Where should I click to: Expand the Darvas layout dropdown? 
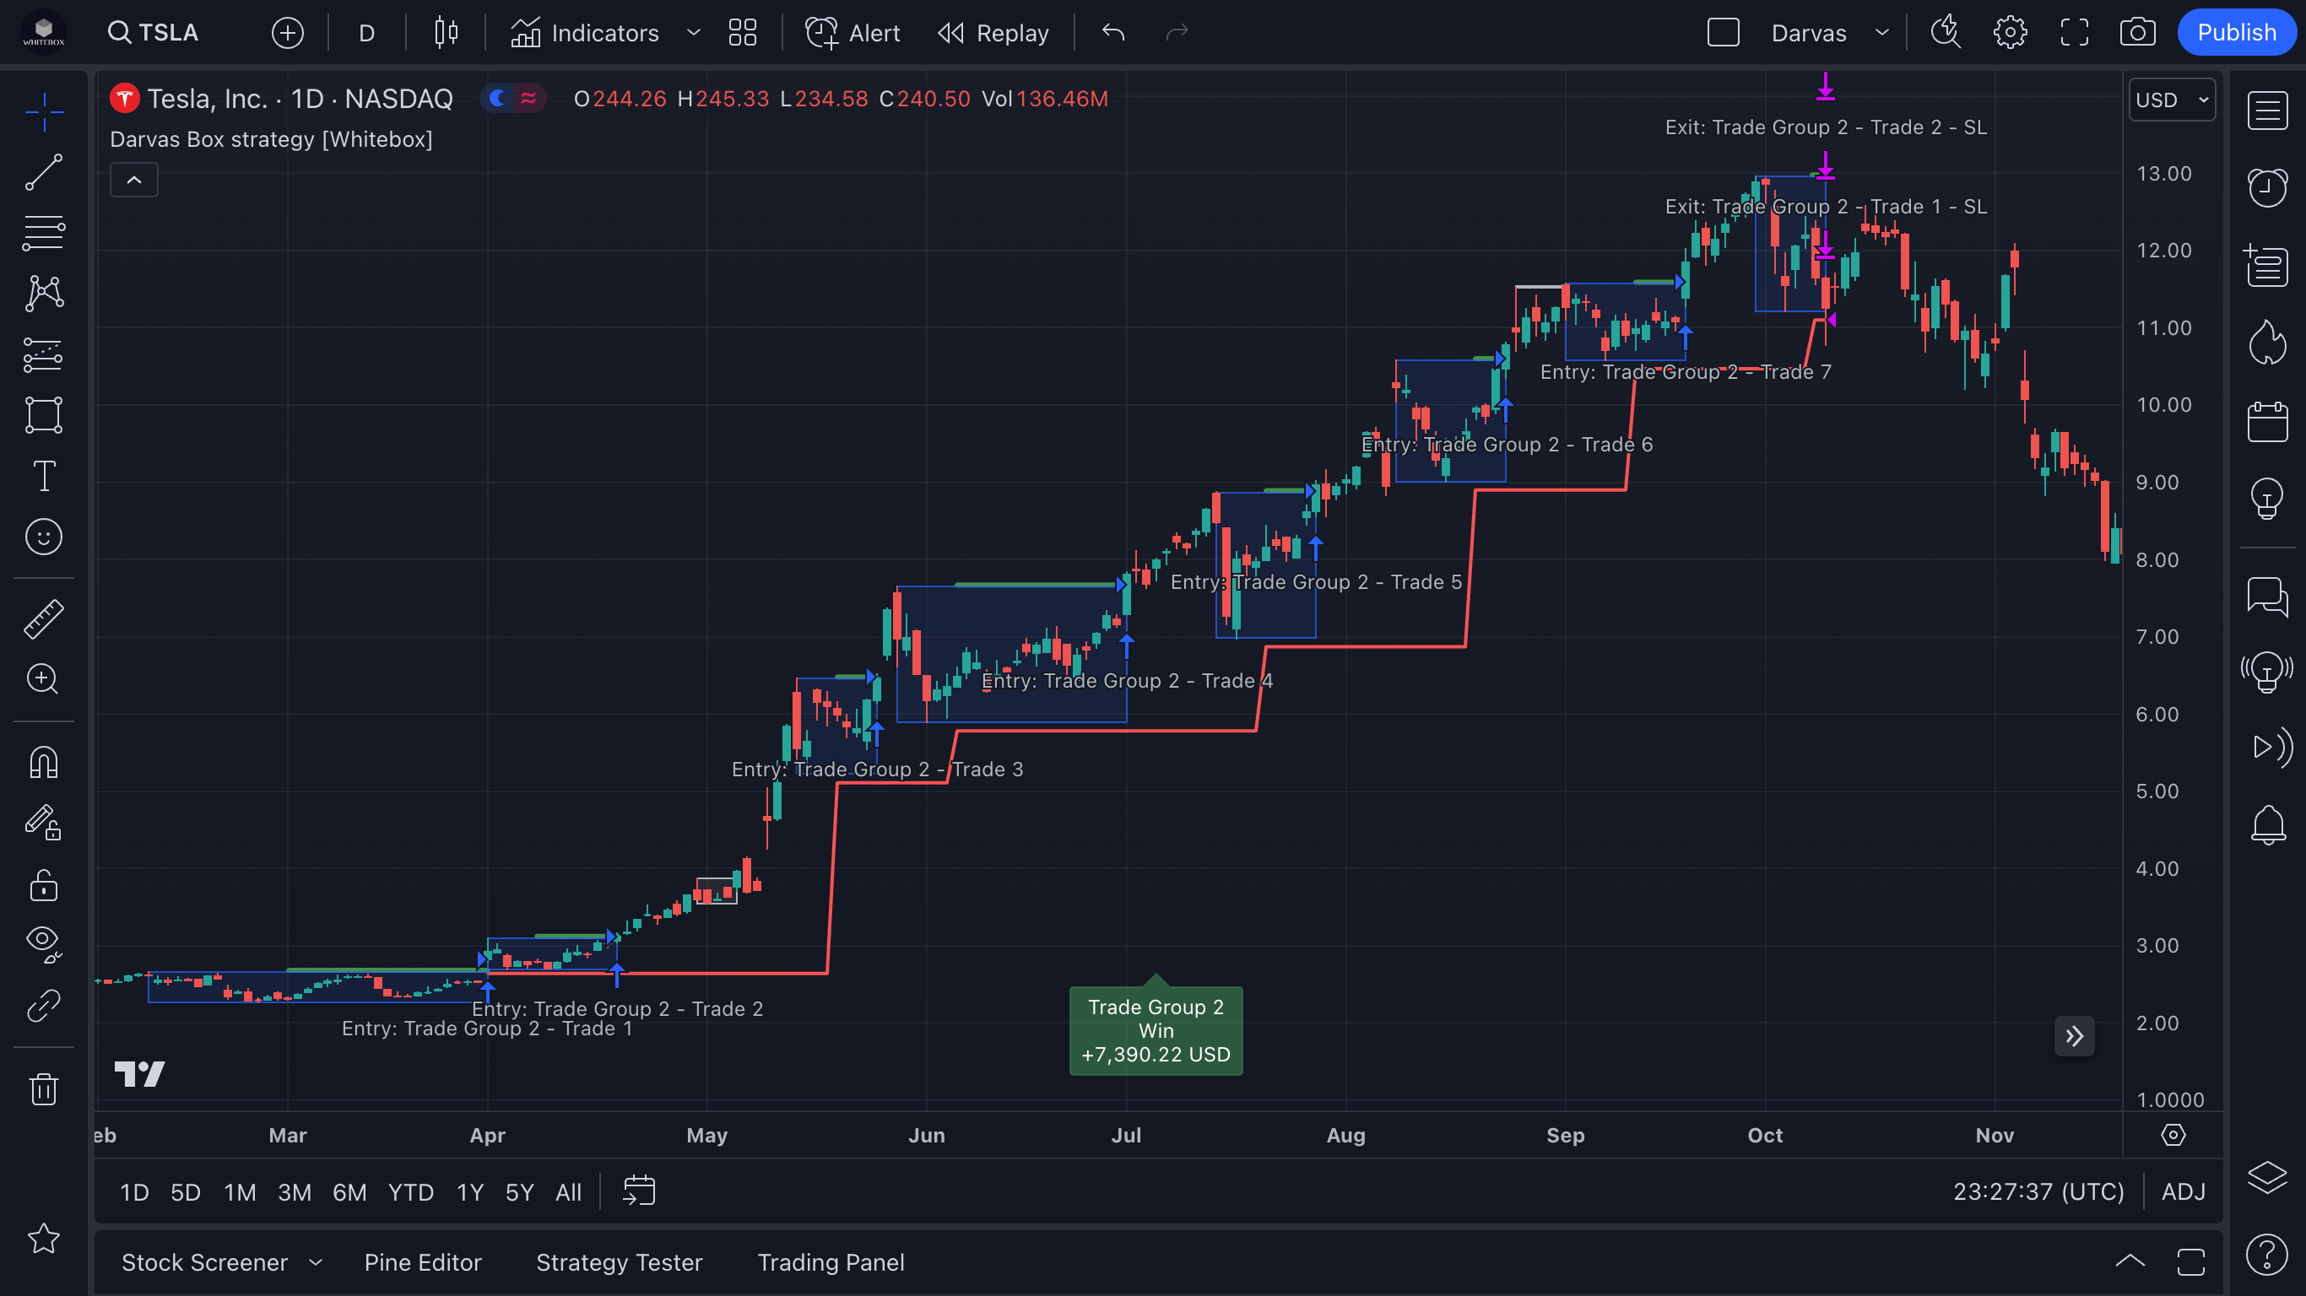(1881, 31)
